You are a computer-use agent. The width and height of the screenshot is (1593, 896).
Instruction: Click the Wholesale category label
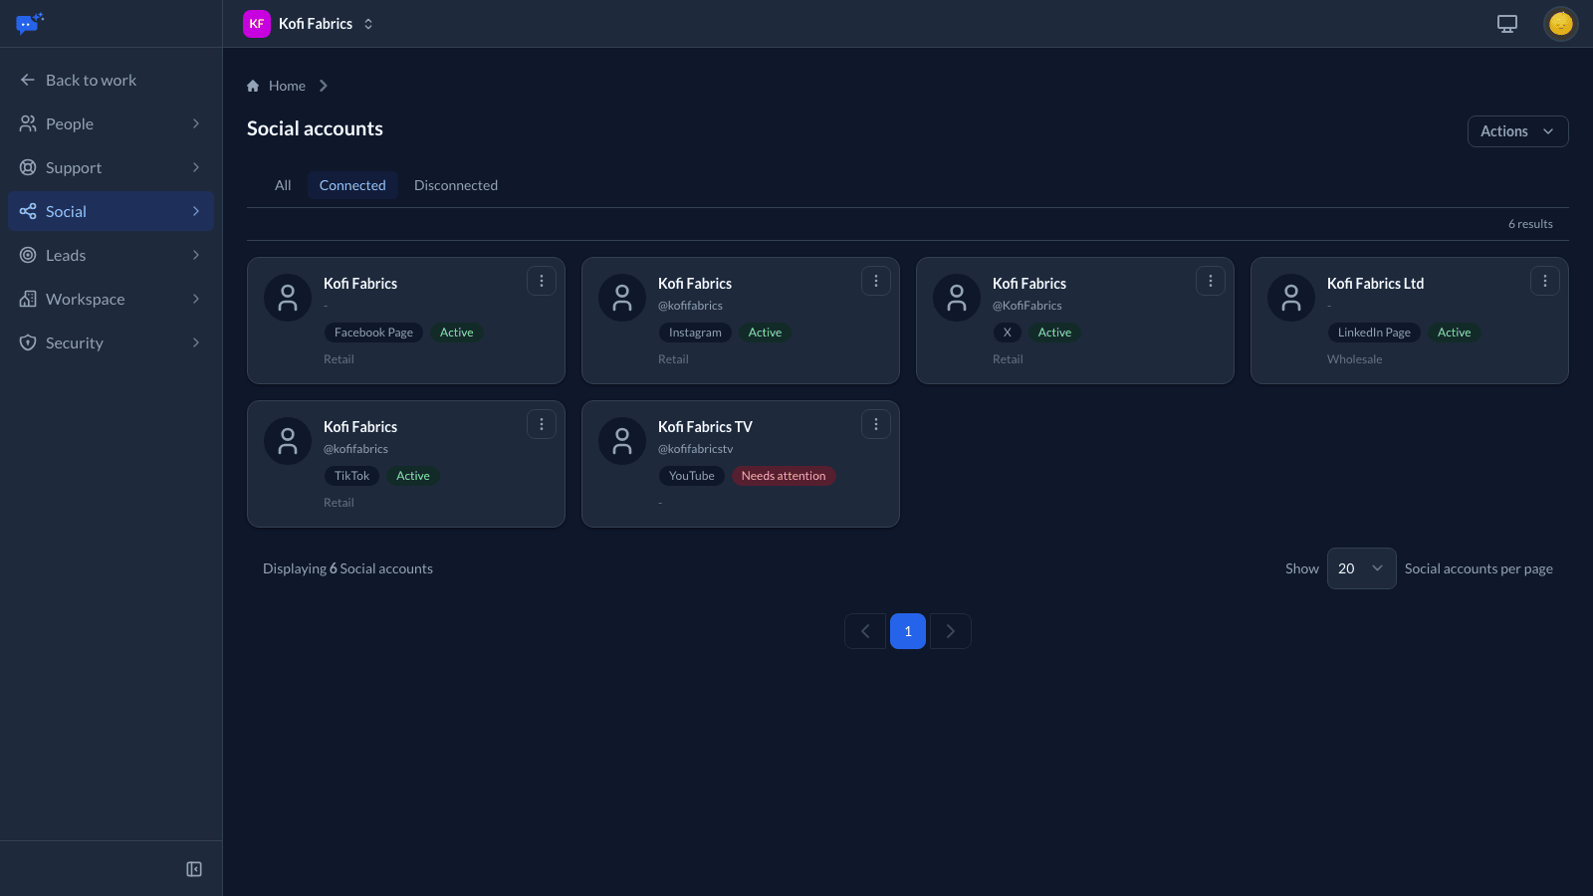tap(1354, 359)
